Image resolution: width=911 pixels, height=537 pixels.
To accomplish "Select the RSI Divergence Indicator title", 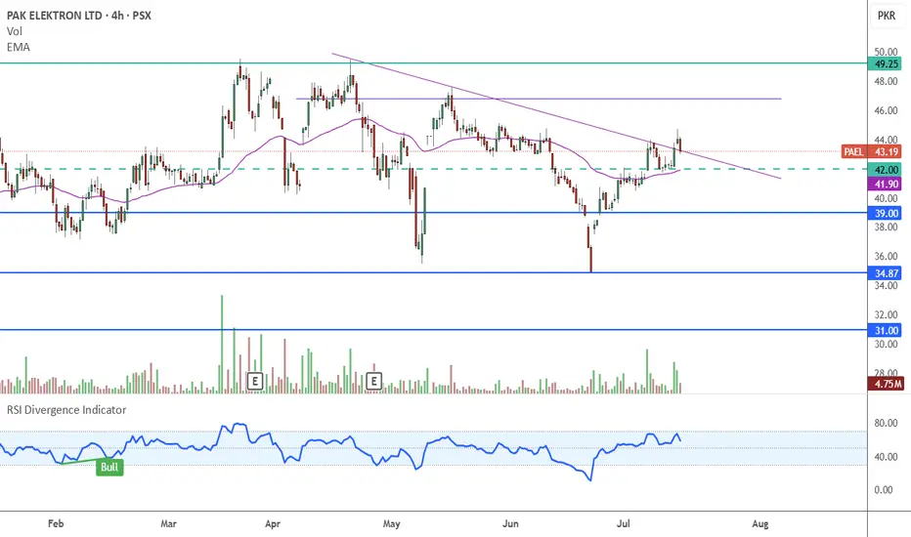I will pyautogui.click(x=66, y=410).
